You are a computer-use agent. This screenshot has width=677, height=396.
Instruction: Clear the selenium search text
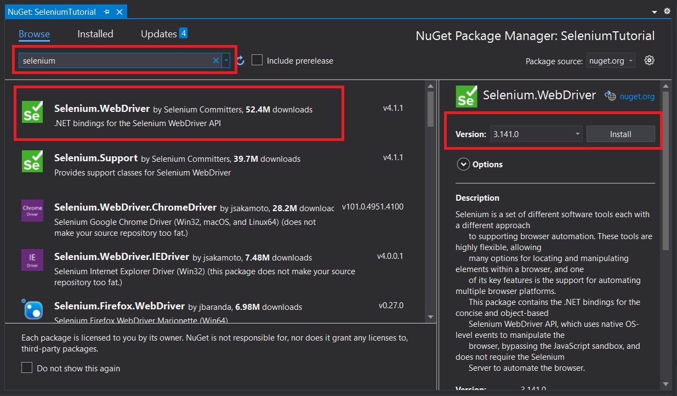(x=215, y=60)
